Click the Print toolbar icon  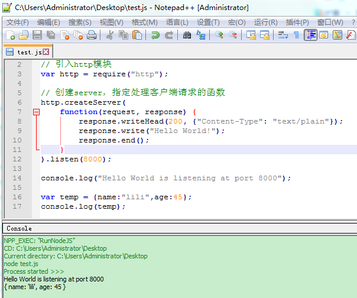[92, 35]
